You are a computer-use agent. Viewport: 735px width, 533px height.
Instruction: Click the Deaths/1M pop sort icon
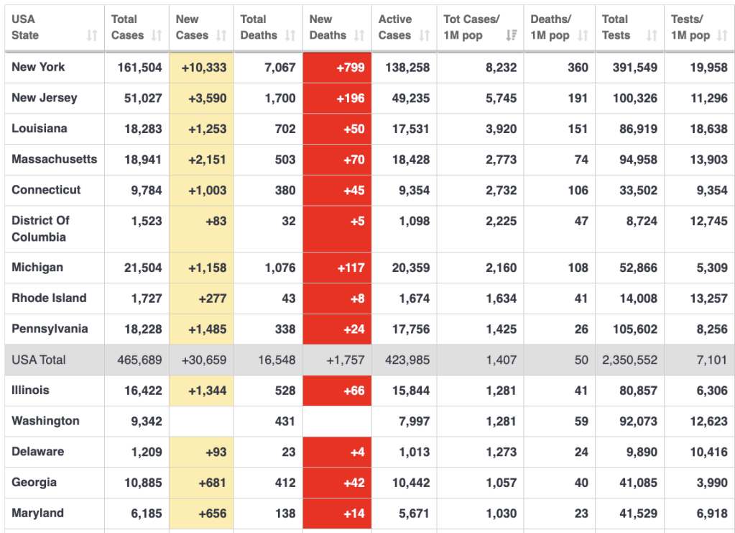tap(583, 35)
